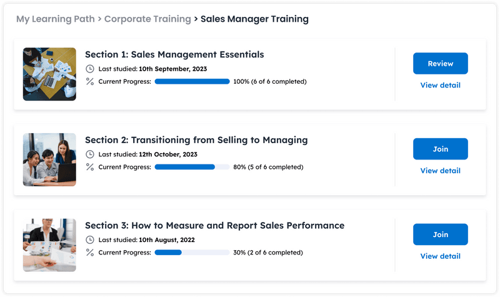500x297 pixels.
Task: Click the 100% progress bar in Section 1
Action: [x=192, y=81]
